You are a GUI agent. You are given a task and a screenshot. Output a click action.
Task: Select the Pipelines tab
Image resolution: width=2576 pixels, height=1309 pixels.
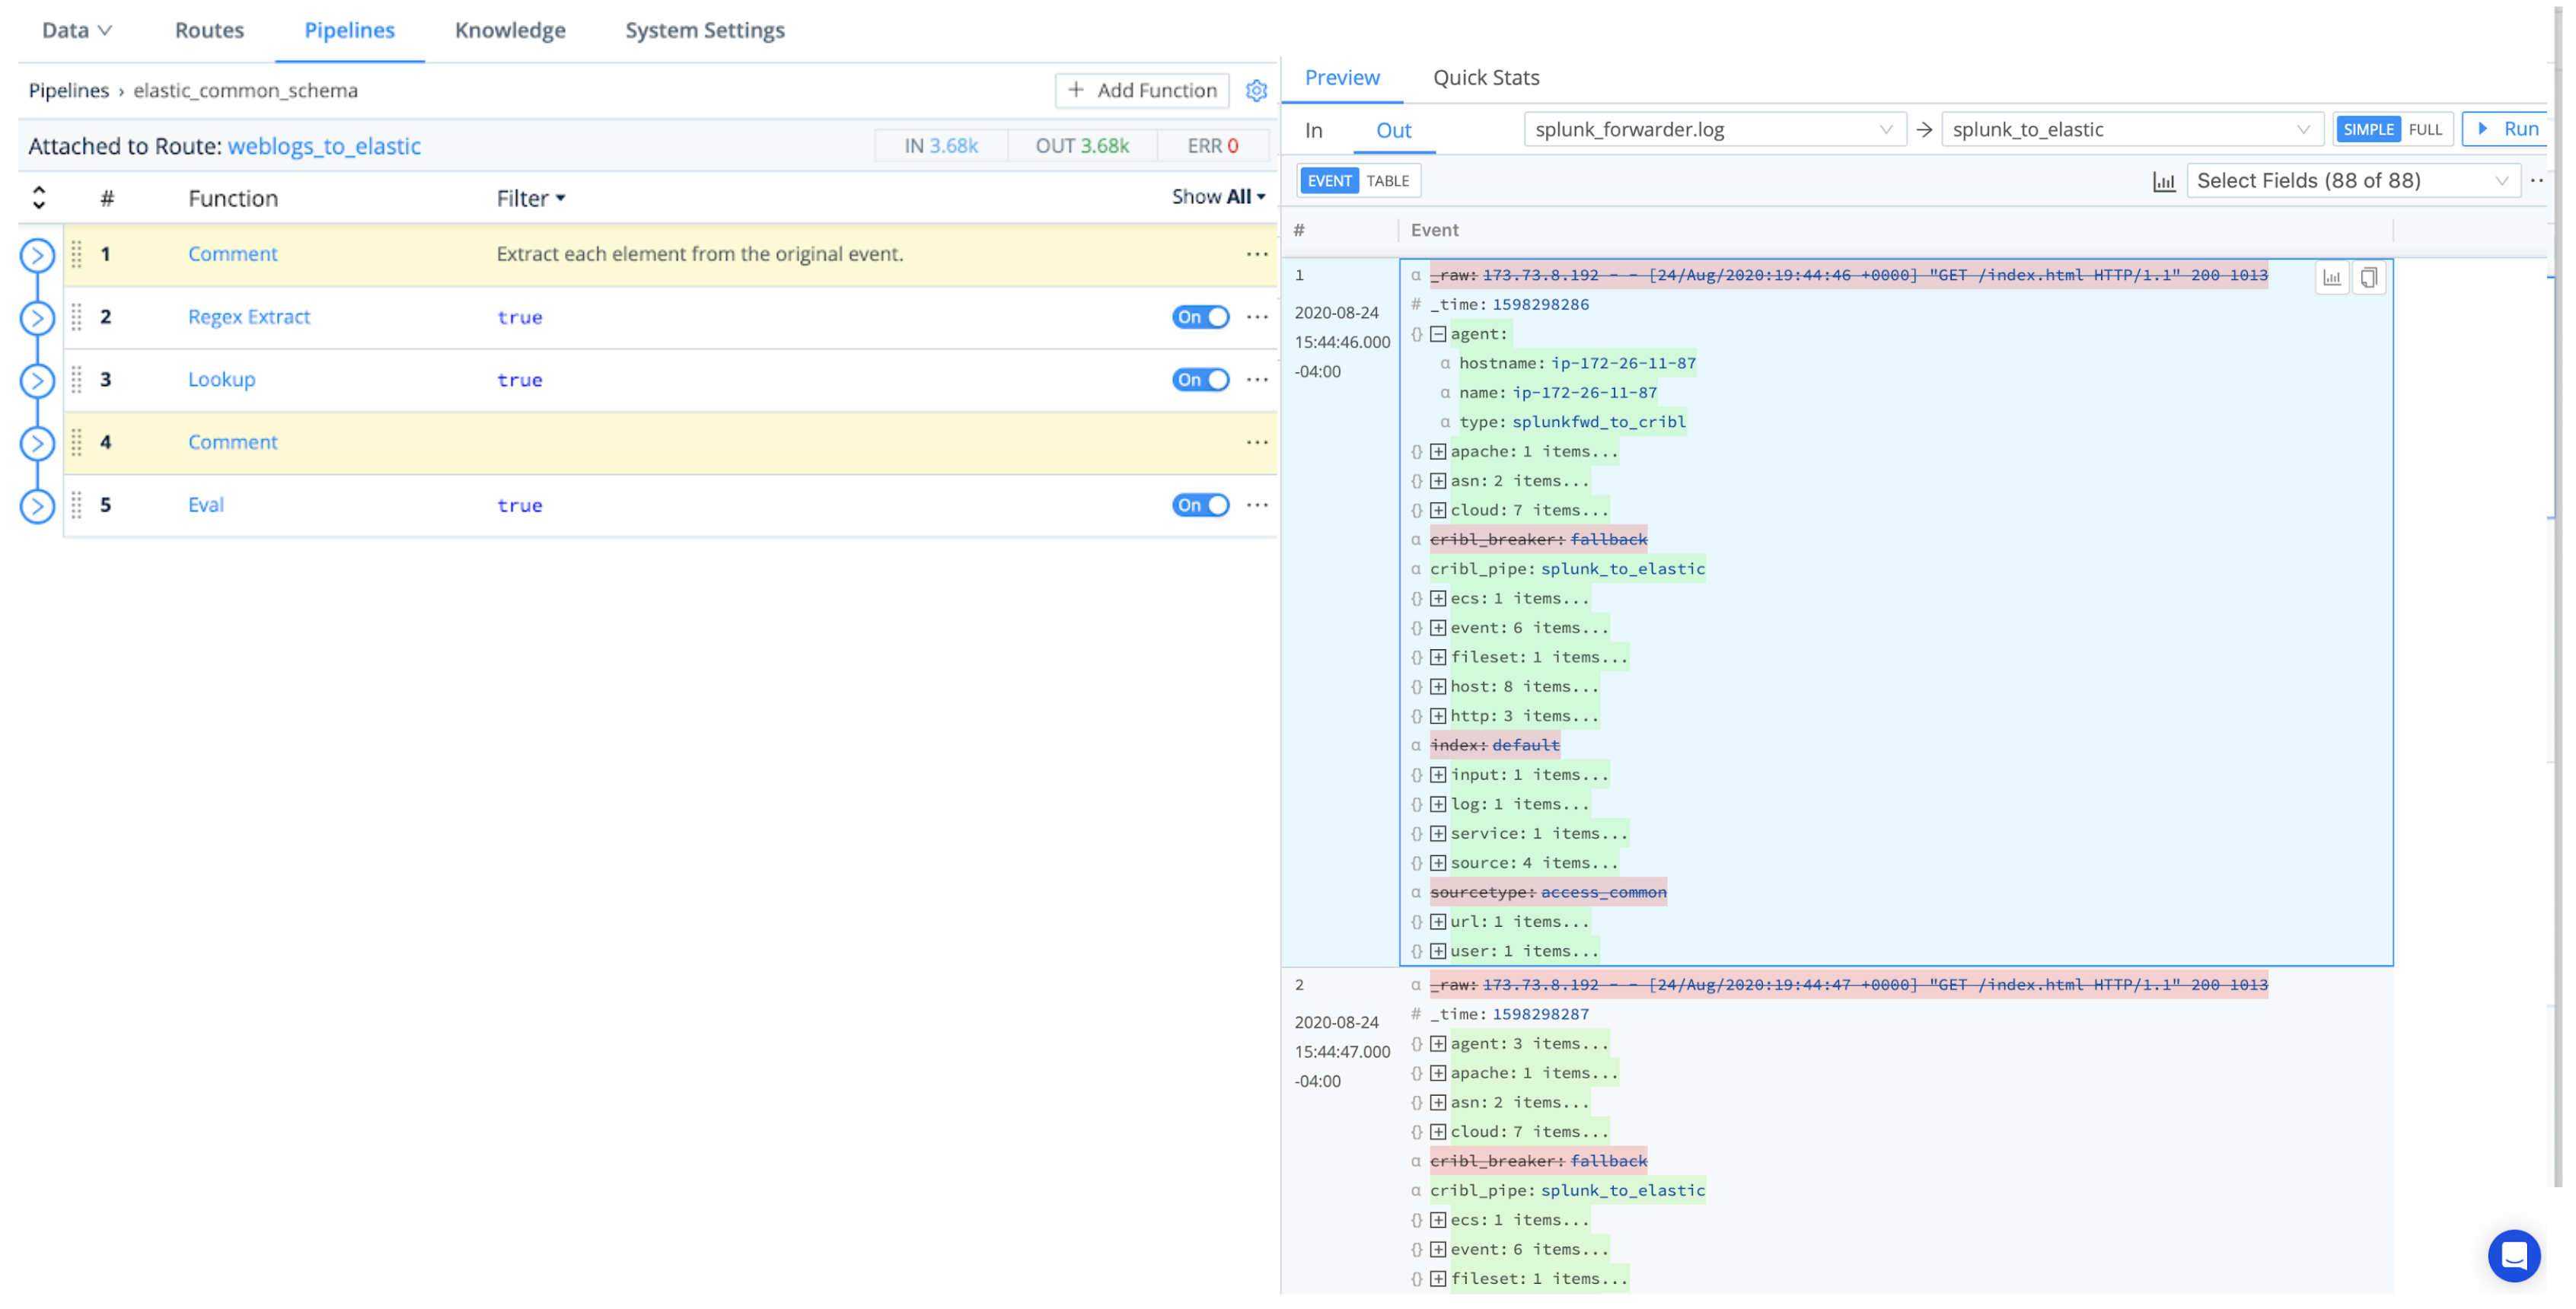349,30
